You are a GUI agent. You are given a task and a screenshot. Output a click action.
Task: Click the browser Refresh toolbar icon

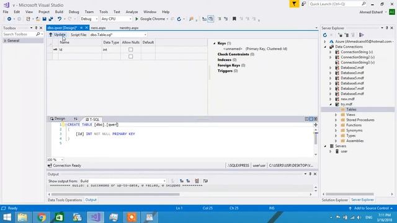tap(179, 19)
